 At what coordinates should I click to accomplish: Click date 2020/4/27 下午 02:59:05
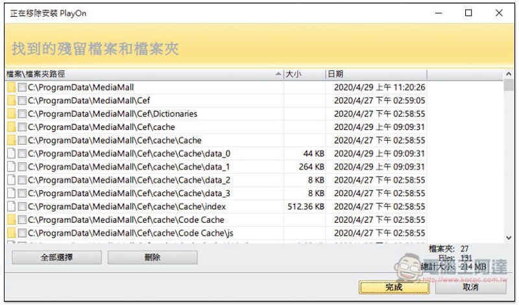380,101
